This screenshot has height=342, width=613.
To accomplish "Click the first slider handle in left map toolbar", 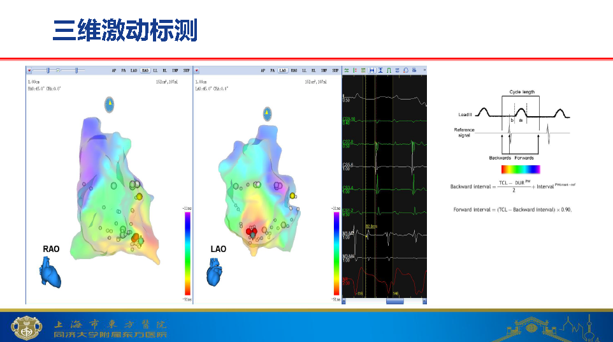I will [48, 70].
